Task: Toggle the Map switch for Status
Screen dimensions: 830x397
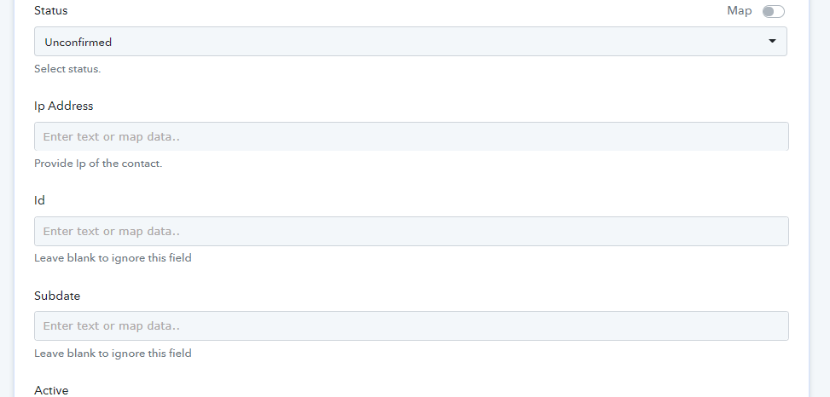Action: (x=773, y=11)
